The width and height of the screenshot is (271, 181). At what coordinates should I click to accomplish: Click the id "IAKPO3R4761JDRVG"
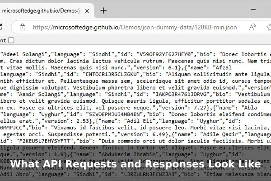pyautogui.click(x=181, y=94)
